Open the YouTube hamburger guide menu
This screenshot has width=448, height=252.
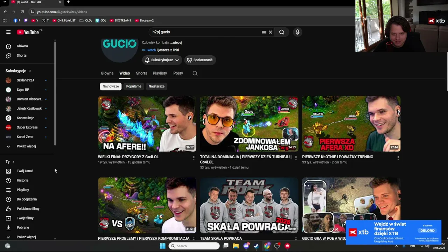click(x=8, y=32)
